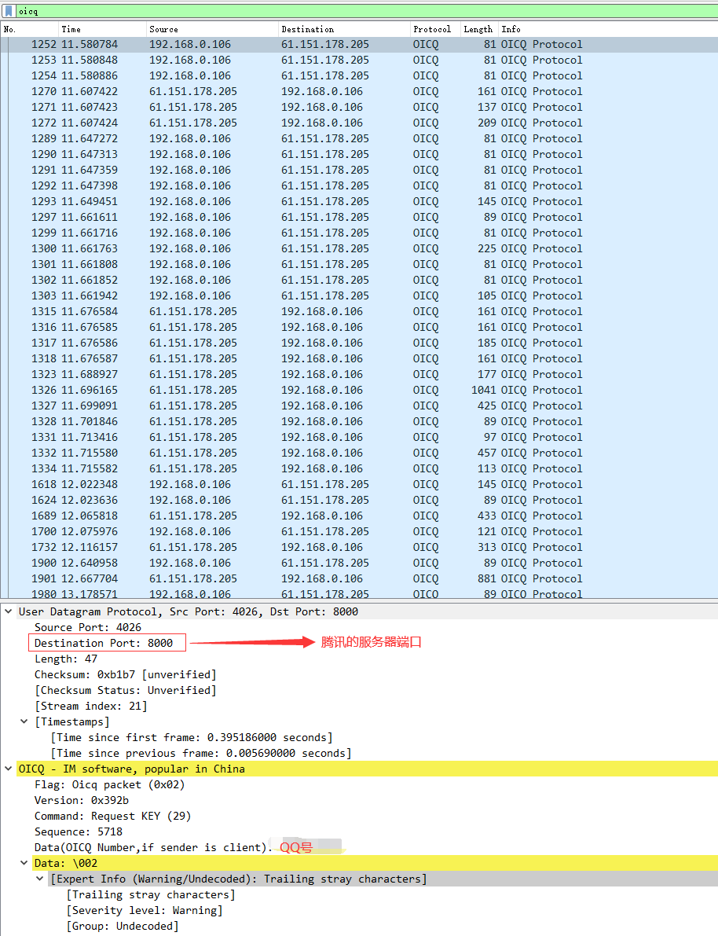Select packet 1271 with length 137
Screen dimensions: 718x936
[359, 107]
